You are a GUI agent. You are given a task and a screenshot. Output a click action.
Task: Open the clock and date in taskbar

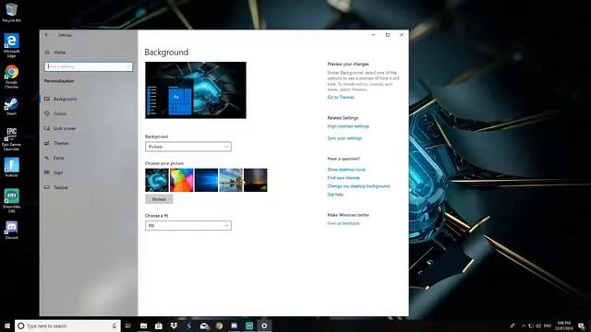(564, 326)
